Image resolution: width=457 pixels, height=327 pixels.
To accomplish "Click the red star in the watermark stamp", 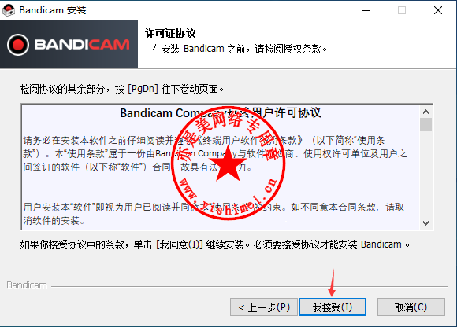I will (x=228, y=164).
